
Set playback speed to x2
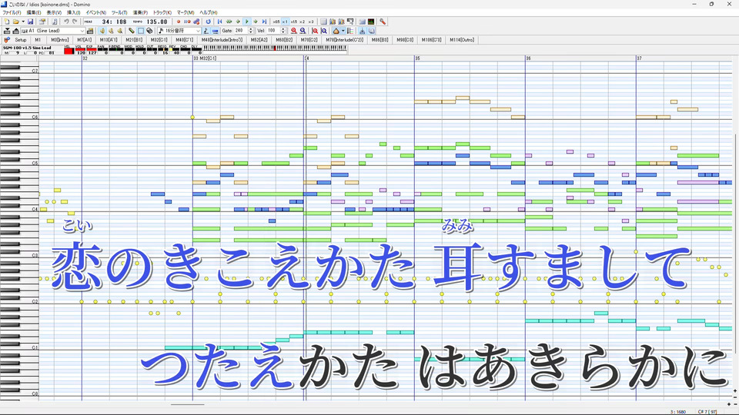tap(302, 22)
